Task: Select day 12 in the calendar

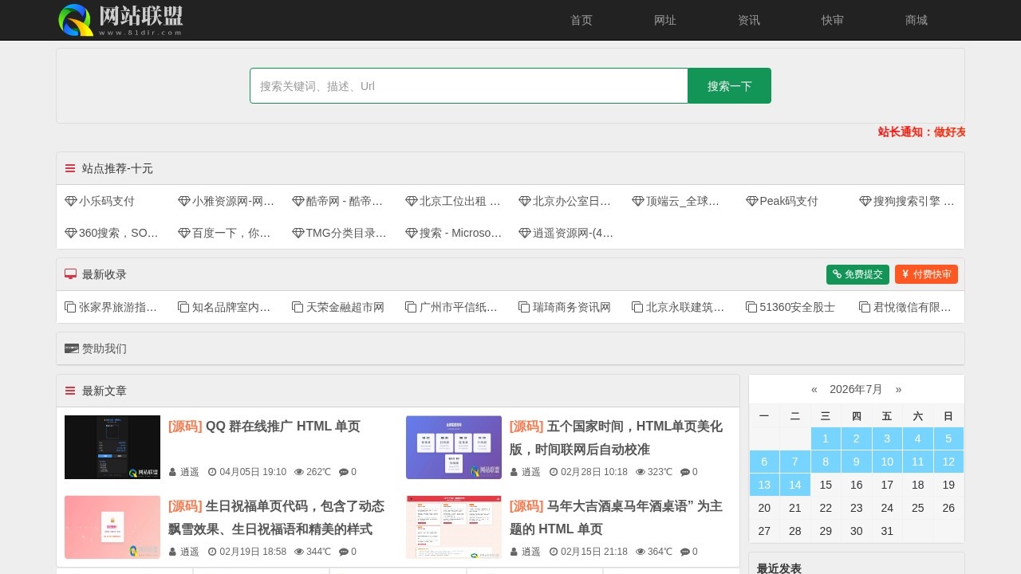Action: 948,462
